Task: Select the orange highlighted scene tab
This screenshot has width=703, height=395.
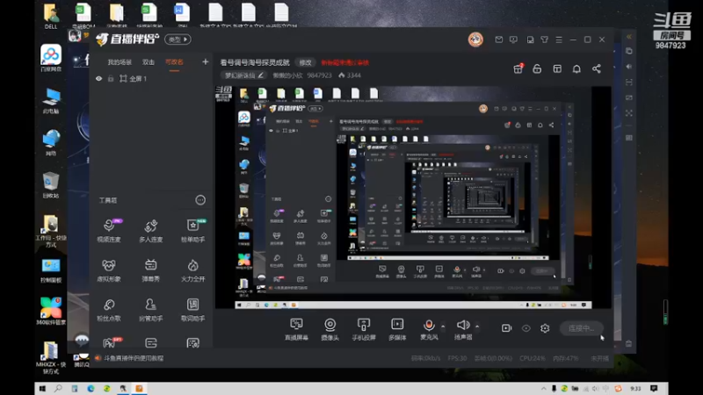Action: [x=174, y=62]
